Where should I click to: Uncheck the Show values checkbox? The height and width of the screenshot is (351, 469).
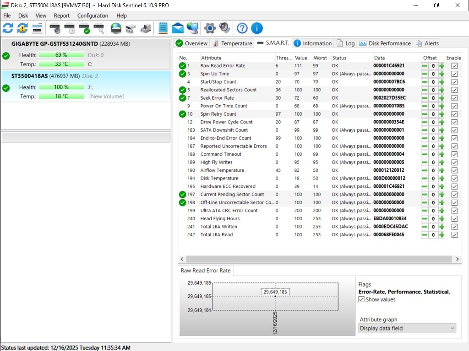[362, 300]
